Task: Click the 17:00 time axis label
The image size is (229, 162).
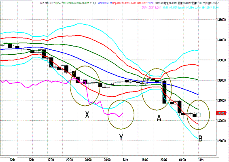Action: point(51,160)
